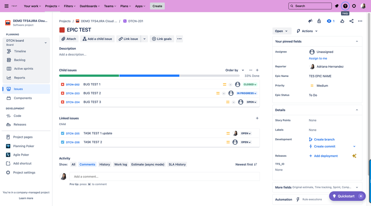Open the Link issue dropdown arrow
Screen dimensions: 371x206
144,39
